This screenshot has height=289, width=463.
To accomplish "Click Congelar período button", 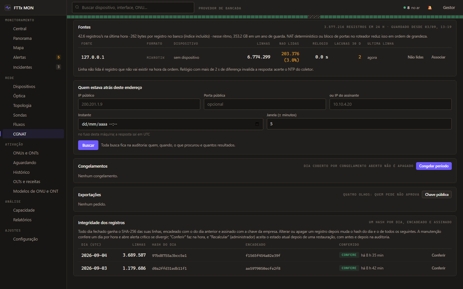I will tap(434, 166).
